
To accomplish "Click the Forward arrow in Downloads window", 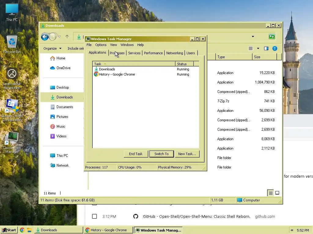I will tap(52, 37).
